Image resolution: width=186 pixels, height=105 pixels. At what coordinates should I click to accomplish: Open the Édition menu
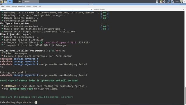point(8,6)
